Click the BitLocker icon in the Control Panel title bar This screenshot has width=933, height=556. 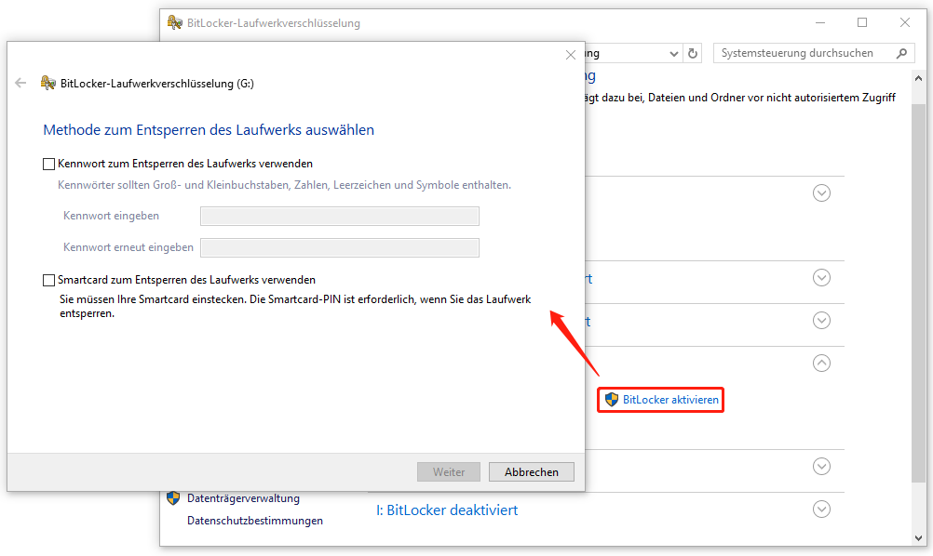pos(174,22)
